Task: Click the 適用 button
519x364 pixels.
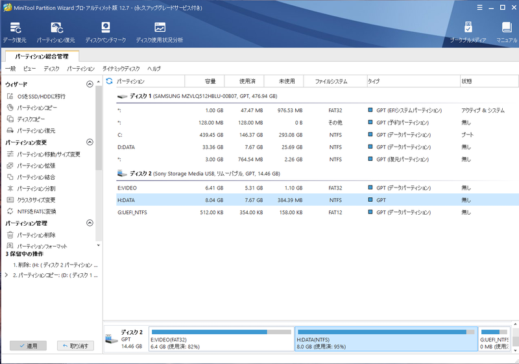Action: [x=28, y=346]
